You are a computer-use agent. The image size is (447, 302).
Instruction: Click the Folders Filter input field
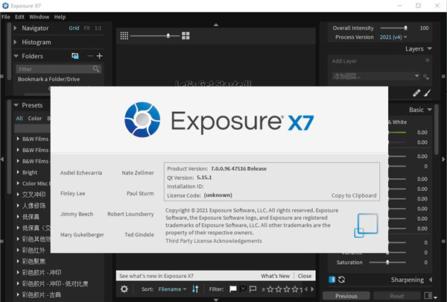coord(58,69)
